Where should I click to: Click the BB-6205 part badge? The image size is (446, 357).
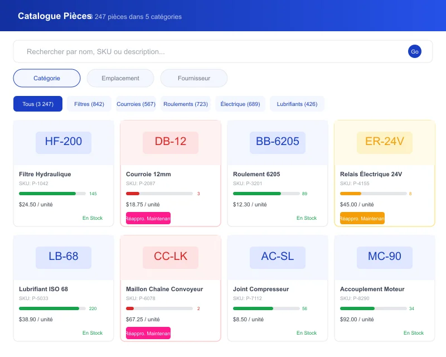[278, 142]
